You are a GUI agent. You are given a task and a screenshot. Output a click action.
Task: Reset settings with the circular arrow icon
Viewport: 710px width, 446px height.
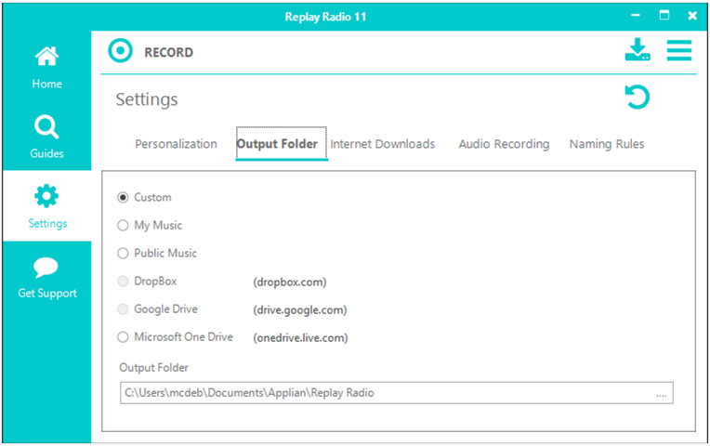click(x=638, y=97)
